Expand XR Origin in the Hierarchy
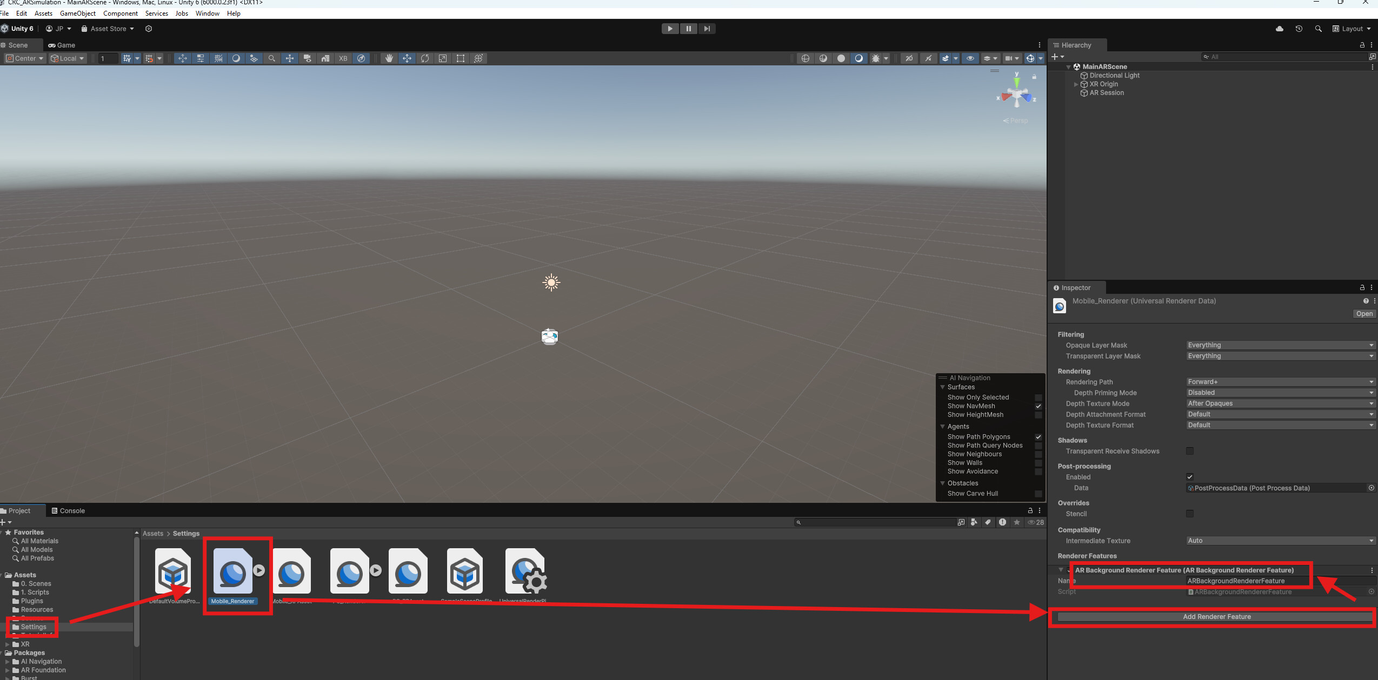The image size is (1378, 680). pyautogui.click(x=1075, y=84)
